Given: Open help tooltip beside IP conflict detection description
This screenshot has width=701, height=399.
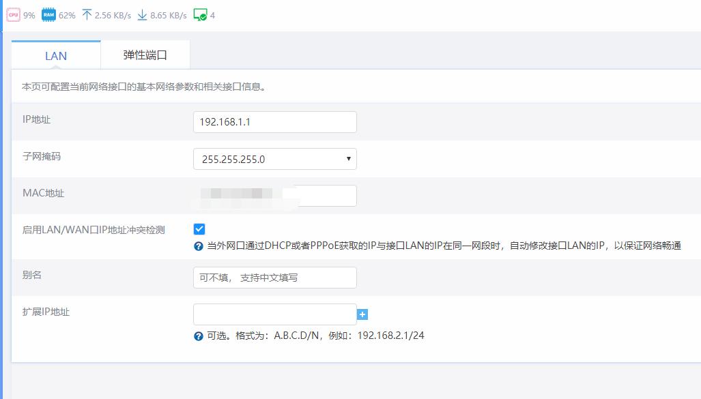Looking at the screenshot, I should pyautogui.click(x=197, y=248).
